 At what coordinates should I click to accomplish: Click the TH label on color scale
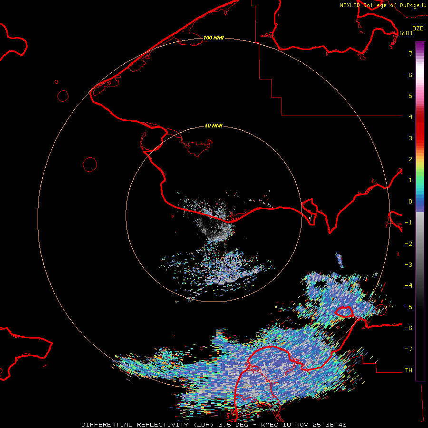point(409,370)
